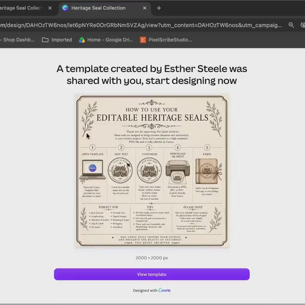Open the Imported bookmarks folder
Viewport: 305px width, 305px height.
point(57,40)
